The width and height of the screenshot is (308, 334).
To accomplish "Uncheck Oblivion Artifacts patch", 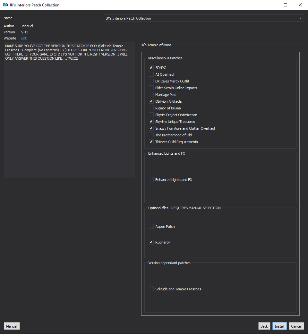I will tap(151, 101).
